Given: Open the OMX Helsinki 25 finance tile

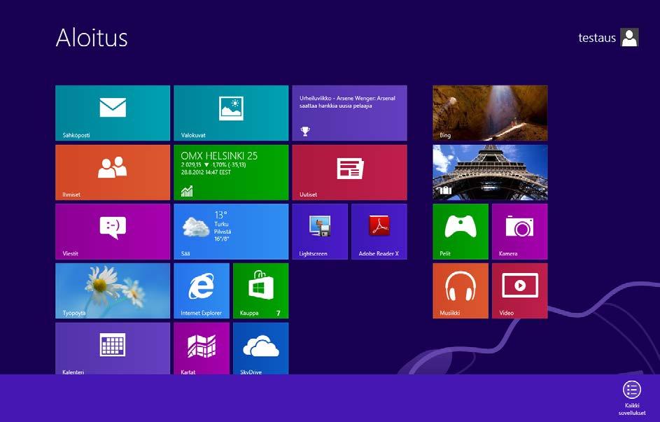Looking at the screenshot, I should point(231,172).
